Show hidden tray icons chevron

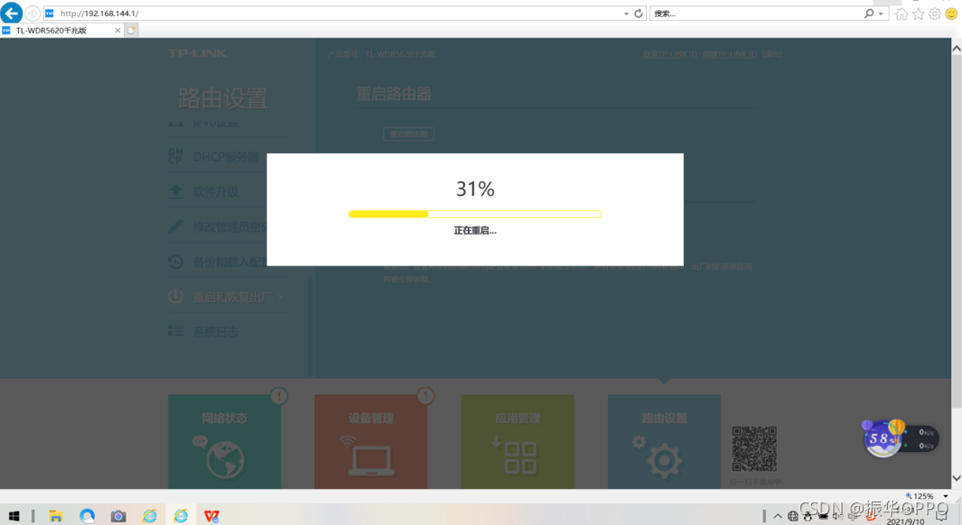click(x=778, y=516)
